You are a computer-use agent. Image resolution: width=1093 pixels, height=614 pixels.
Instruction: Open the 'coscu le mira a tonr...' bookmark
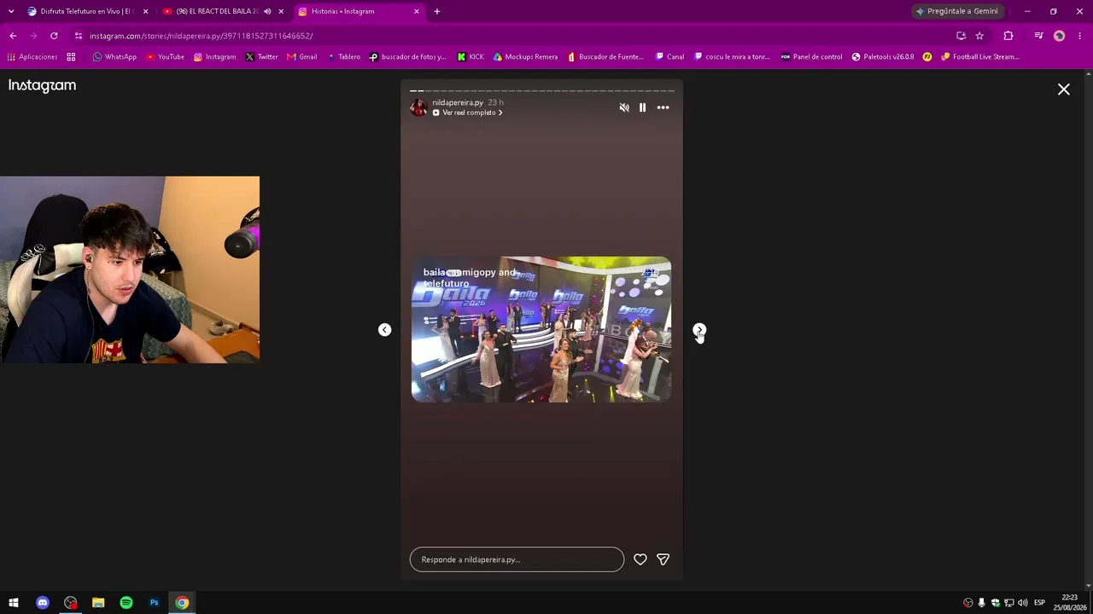[732, 57]
